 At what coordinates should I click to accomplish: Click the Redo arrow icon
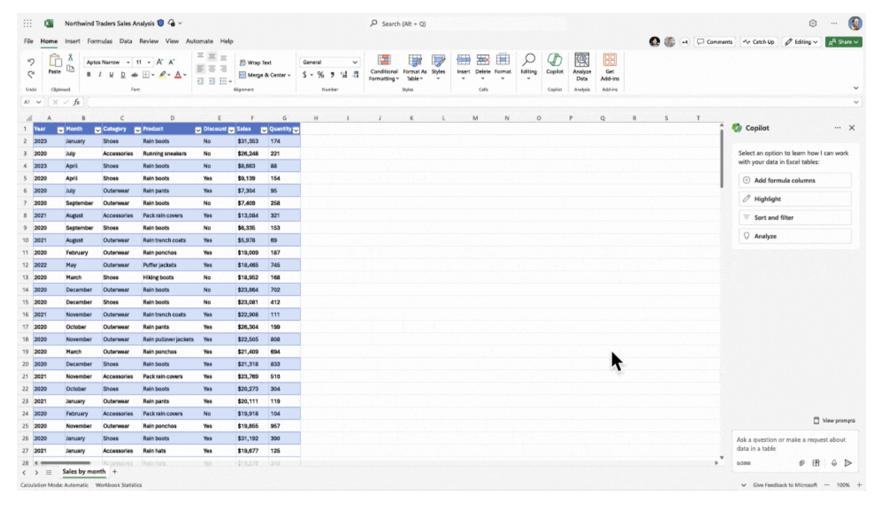click(x=31, y=75)
